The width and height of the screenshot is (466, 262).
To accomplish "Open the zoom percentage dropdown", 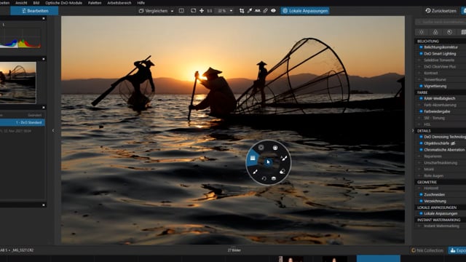I will [x=231, y=11].
